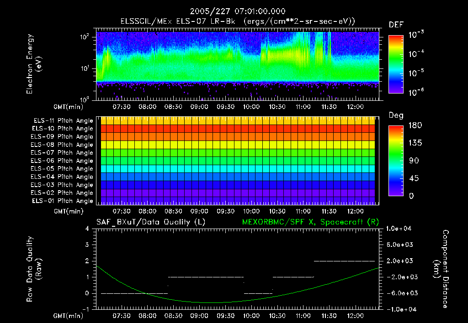Screen dimensions: 468x323
Task: Click 12:00 on the pitch angle time axis
Action: point(355,211)
